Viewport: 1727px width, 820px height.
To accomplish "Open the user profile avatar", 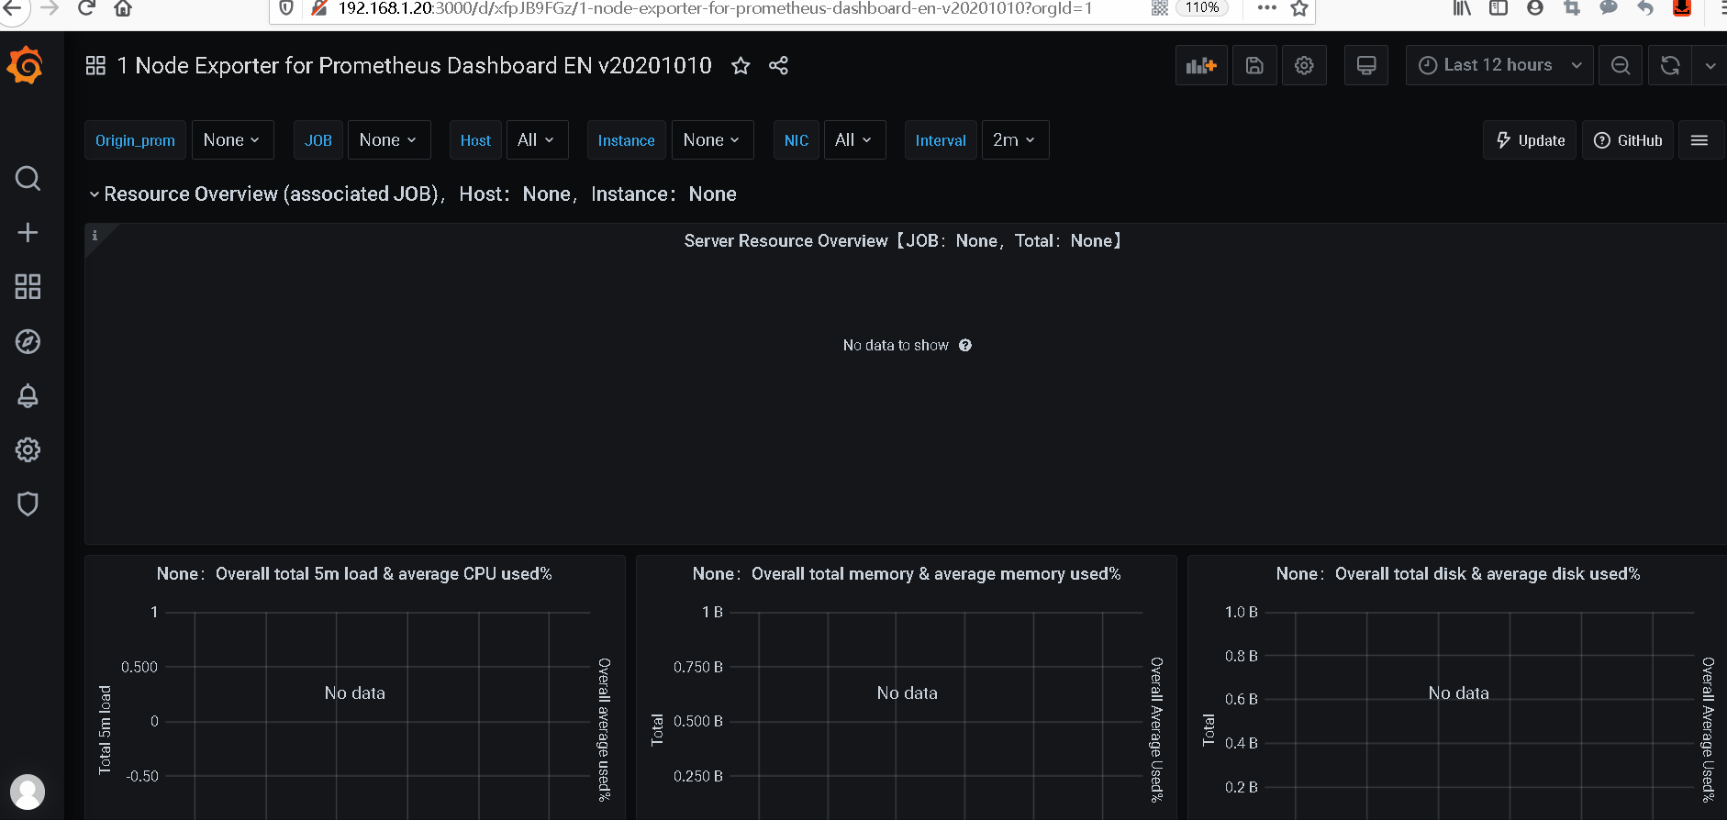I will [x=28, y=792].
